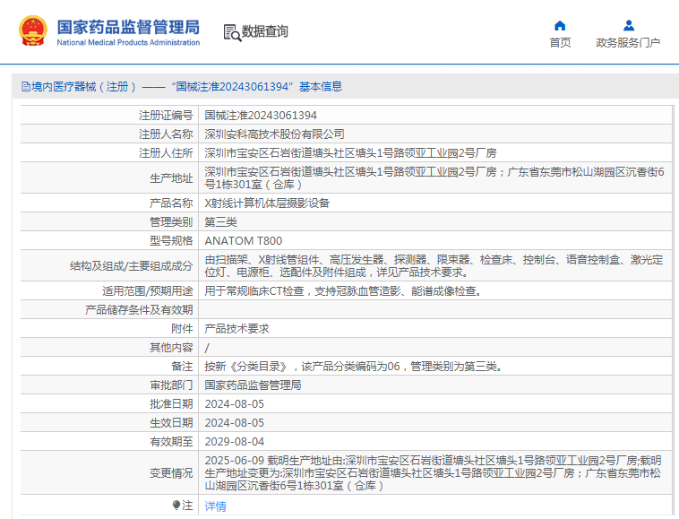679x519 pixels.
Task: Select 有效期至 value 2029-08-04
Action: pyautogui.click(x=235, y=441)
